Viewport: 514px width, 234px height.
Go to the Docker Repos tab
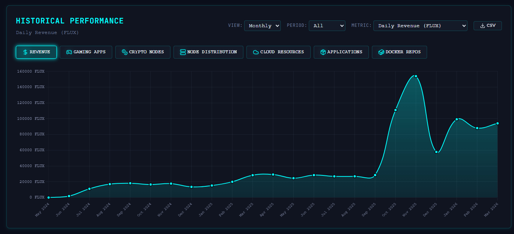tap(399, 52)
